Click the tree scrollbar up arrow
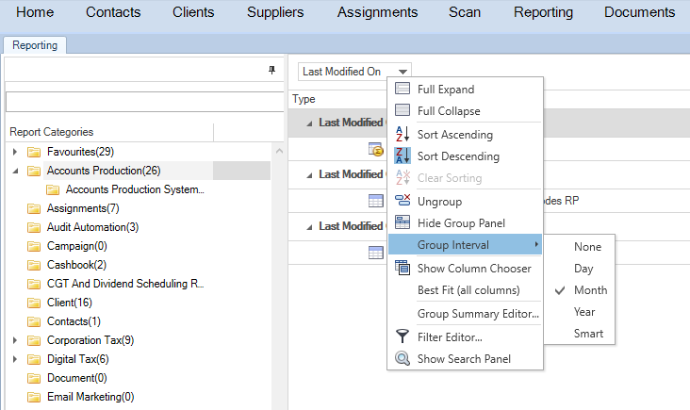This screenshot has height=410, width=690. pyautogui.click(x=279, y=151)
